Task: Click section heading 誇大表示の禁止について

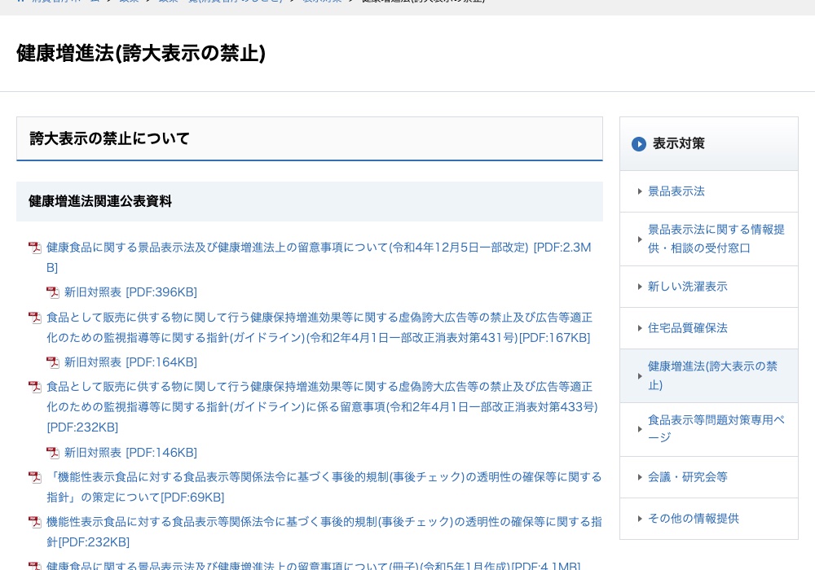Action: tap(110, 138)
